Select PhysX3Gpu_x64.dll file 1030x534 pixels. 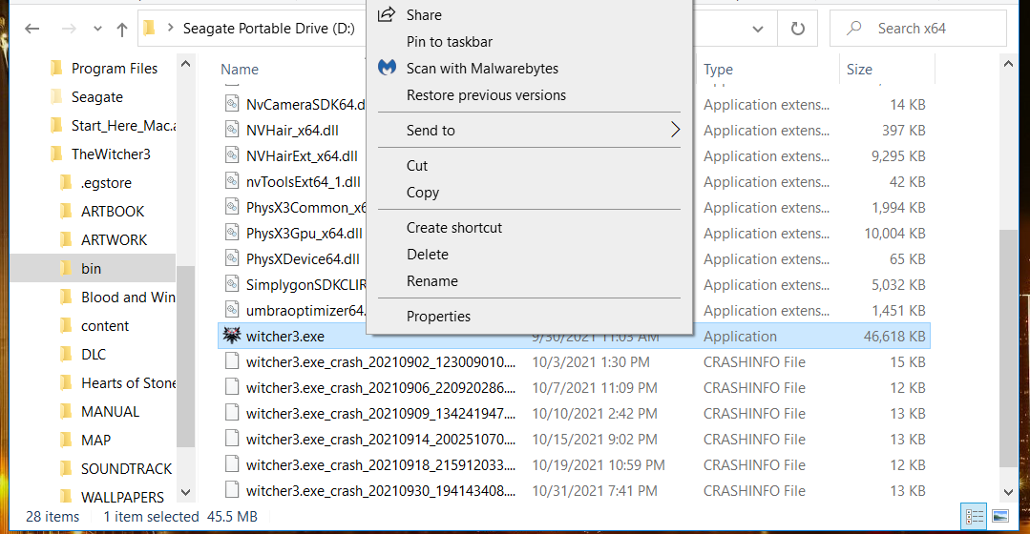click(x=305, y=233)
